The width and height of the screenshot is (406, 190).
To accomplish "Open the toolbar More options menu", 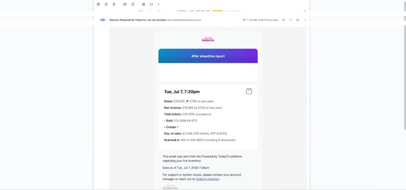I will (159, 4).
